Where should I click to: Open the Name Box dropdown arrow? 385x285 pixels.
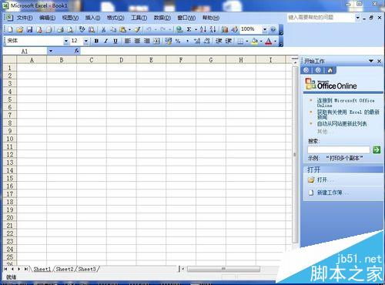tap(51, 51)
